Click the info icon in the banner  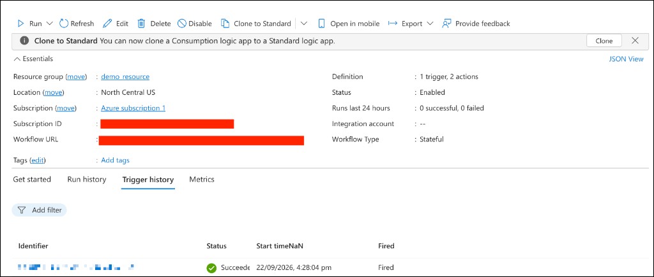(x=25, y=41)
